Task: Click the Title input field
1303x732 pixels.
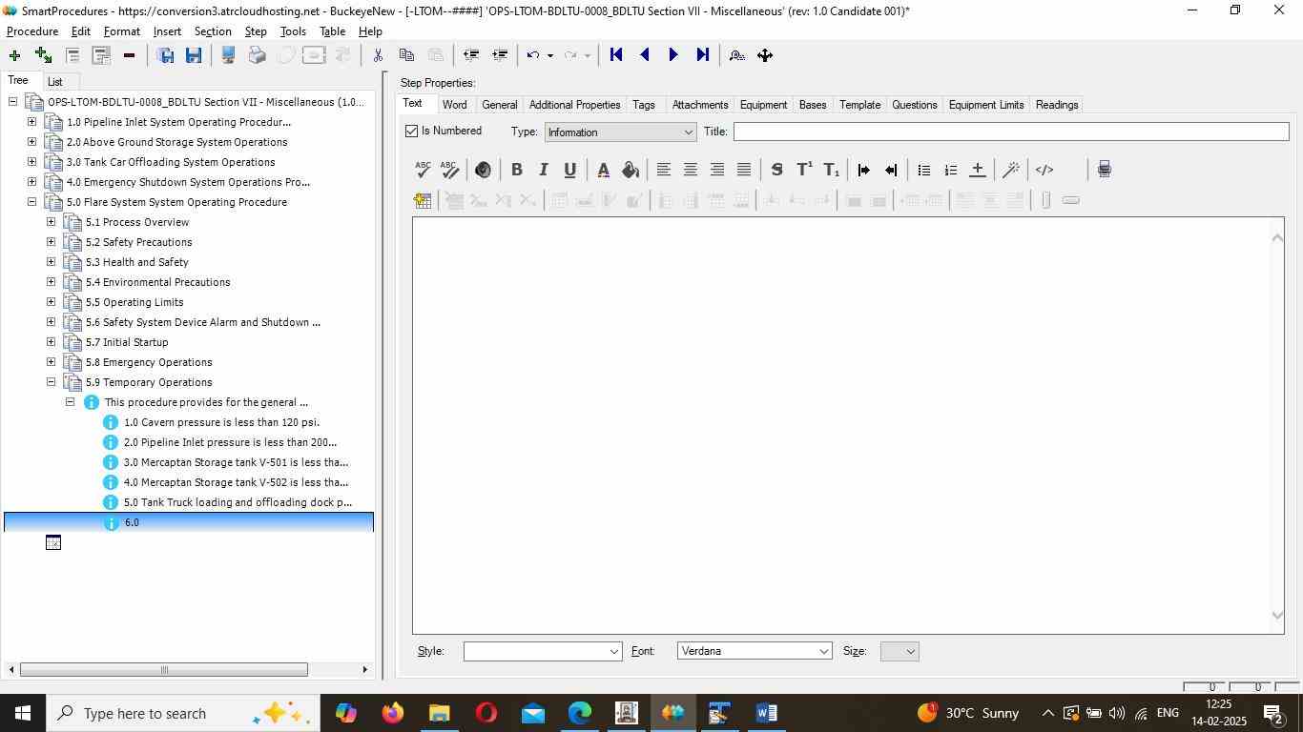Action: coord(1011,132)
